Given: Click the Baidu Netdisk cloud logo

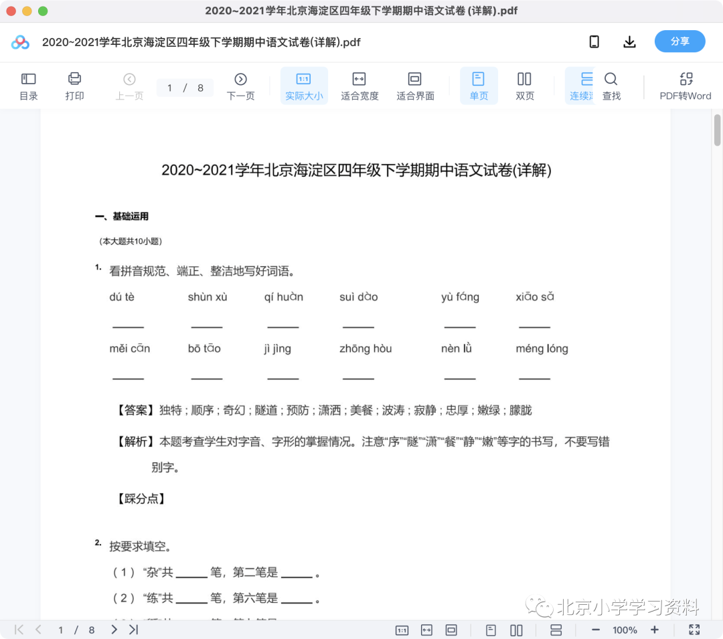Looking at the screenshot, I should (20, 42).
